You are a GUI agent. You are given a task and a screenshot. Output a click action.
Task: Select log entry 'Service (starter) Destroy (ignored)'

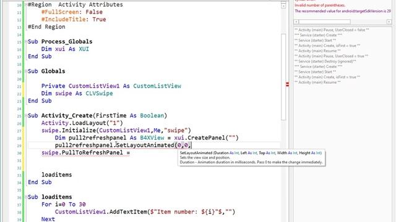(x=325, y=62)
